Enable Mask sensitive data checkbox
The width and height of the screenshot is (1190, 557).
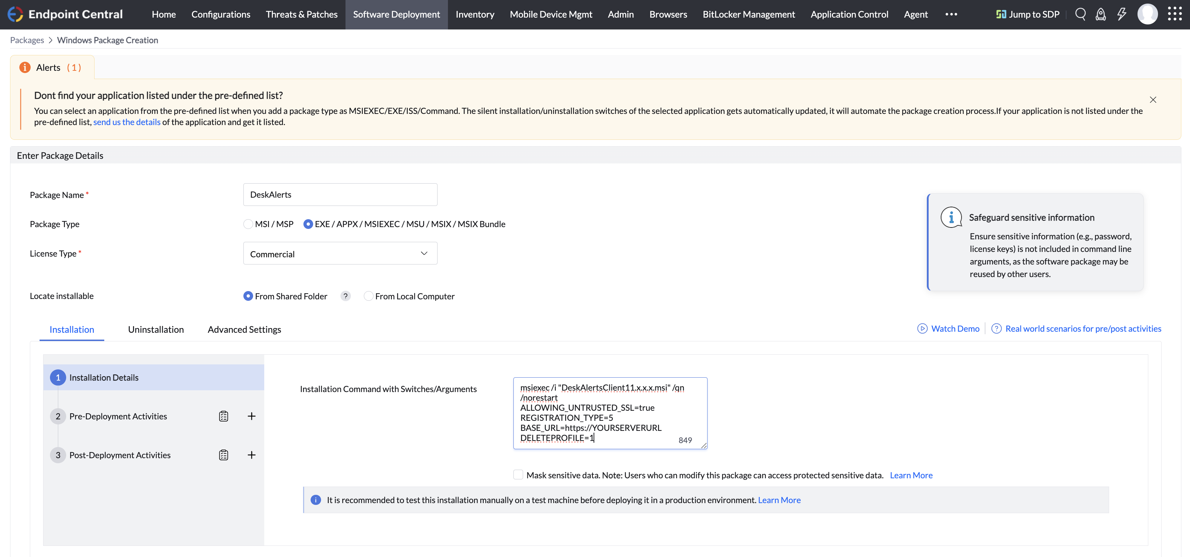518,475
